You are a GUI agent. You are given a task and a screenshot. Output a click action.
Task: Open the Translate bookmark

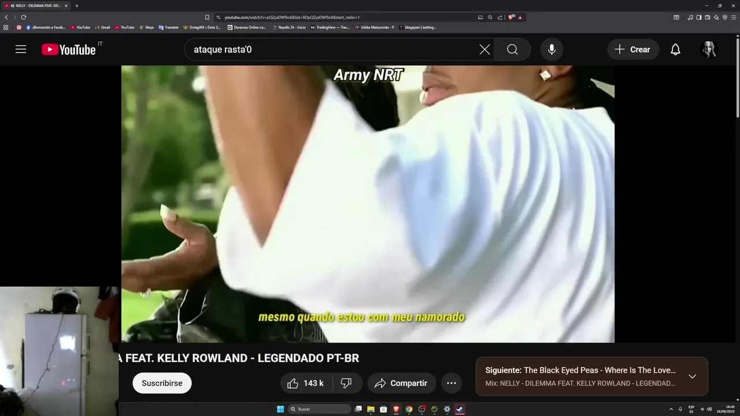click(x=168, y=27)
